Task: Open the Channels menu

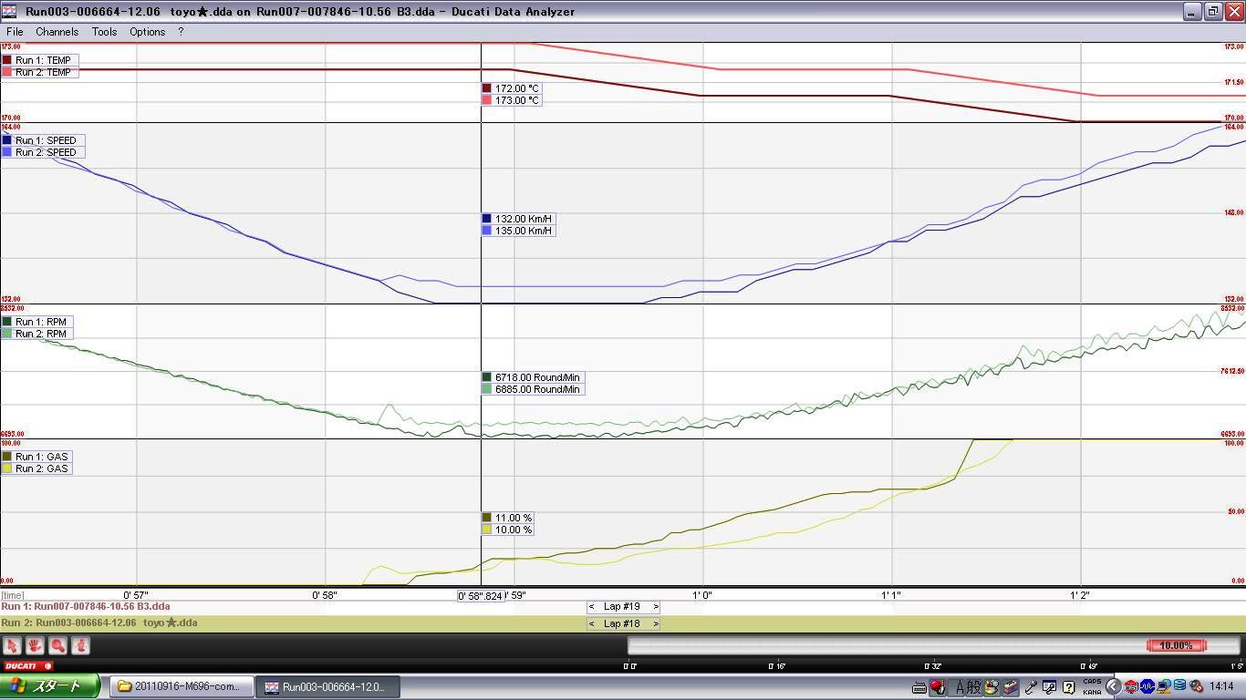Action: click(x=57, y=31)
